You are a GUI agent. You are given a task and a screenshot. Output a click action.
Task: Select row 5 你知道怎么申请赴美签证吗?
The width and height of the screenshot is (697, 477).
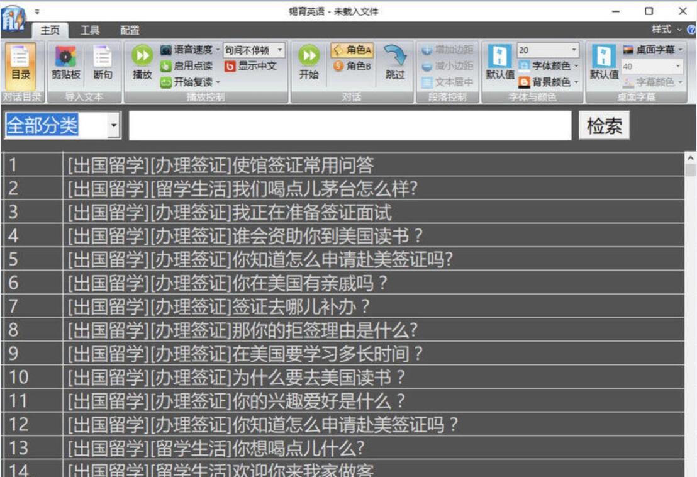click(343, 259)
